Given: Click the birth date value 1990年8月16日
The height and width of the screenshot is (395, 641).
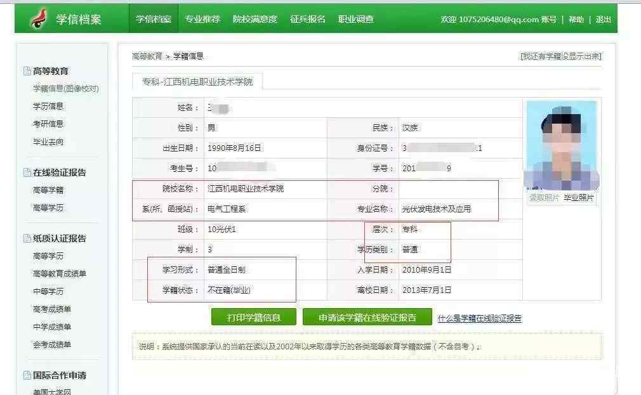Looking at the screenshot, I should click(234, 148).
